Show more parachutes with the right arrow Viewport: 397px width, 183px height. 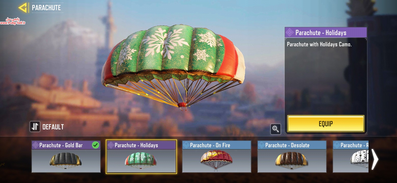tap(375, 159)
